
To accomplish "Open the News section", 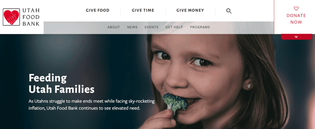I will pyautogui.click(x=132, y=27).
